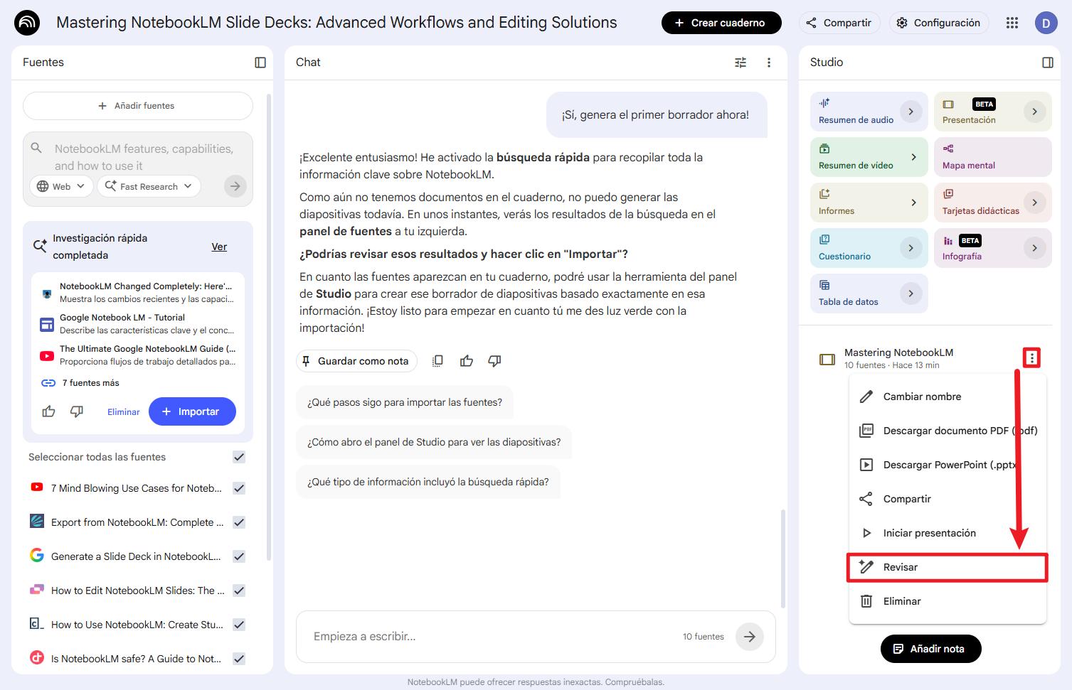Viewport: 1072px width, 690px height.
Task: Expand Tarjetas didácticas options arrow
Action: pos(1035,203)
